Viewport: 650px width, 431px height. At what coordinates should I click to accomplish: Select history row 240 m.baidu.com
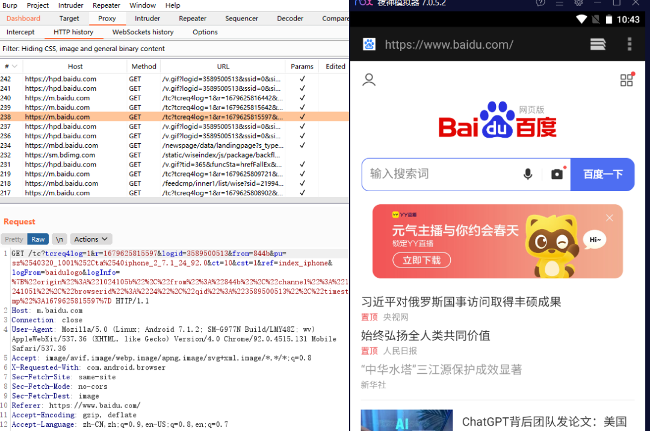[x=174, y=98]
